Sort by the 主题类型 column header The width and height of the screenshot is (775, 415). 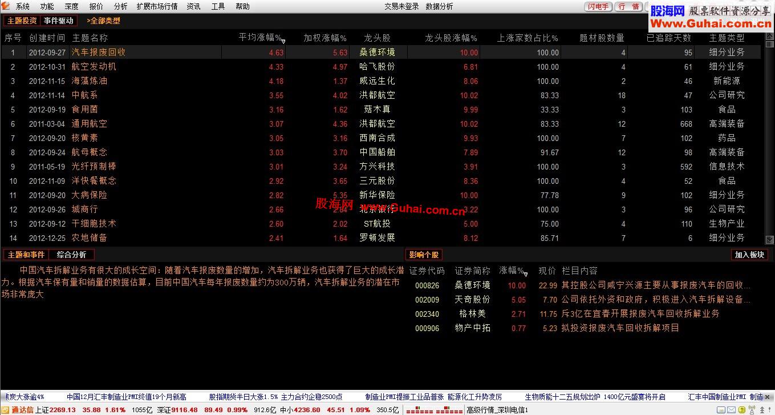coord(727,38)
